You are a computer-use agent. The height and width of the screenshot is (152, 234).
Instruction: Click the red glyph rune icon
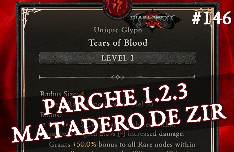pos(118,7)
